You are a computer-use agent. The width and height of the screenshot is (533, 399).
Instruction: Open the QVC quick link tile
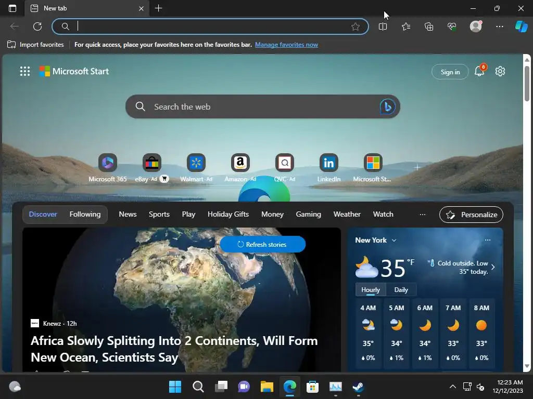click(x=285, y=168)
